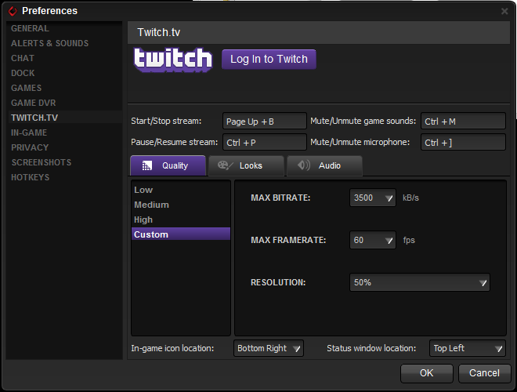Click the Start/Stop stream label

tap(166, 121)
